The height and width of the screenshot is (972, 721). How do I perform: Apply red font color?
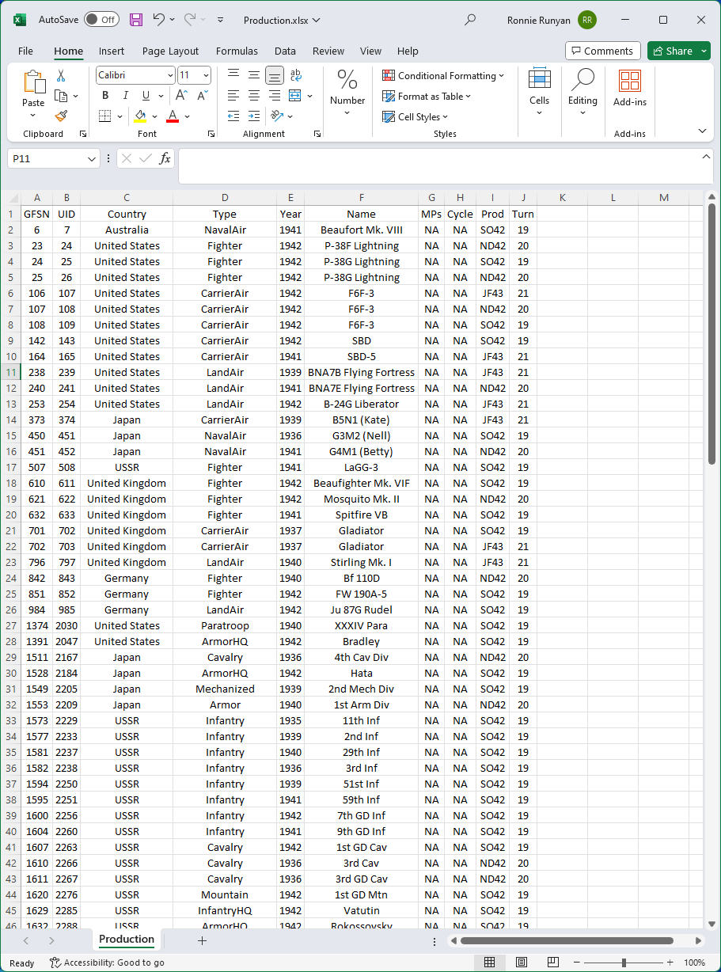tap(173, 116)
